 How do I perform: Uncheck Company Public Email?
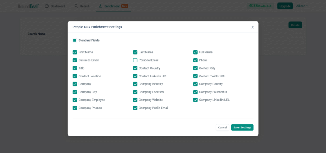click(x=135, y=108)
